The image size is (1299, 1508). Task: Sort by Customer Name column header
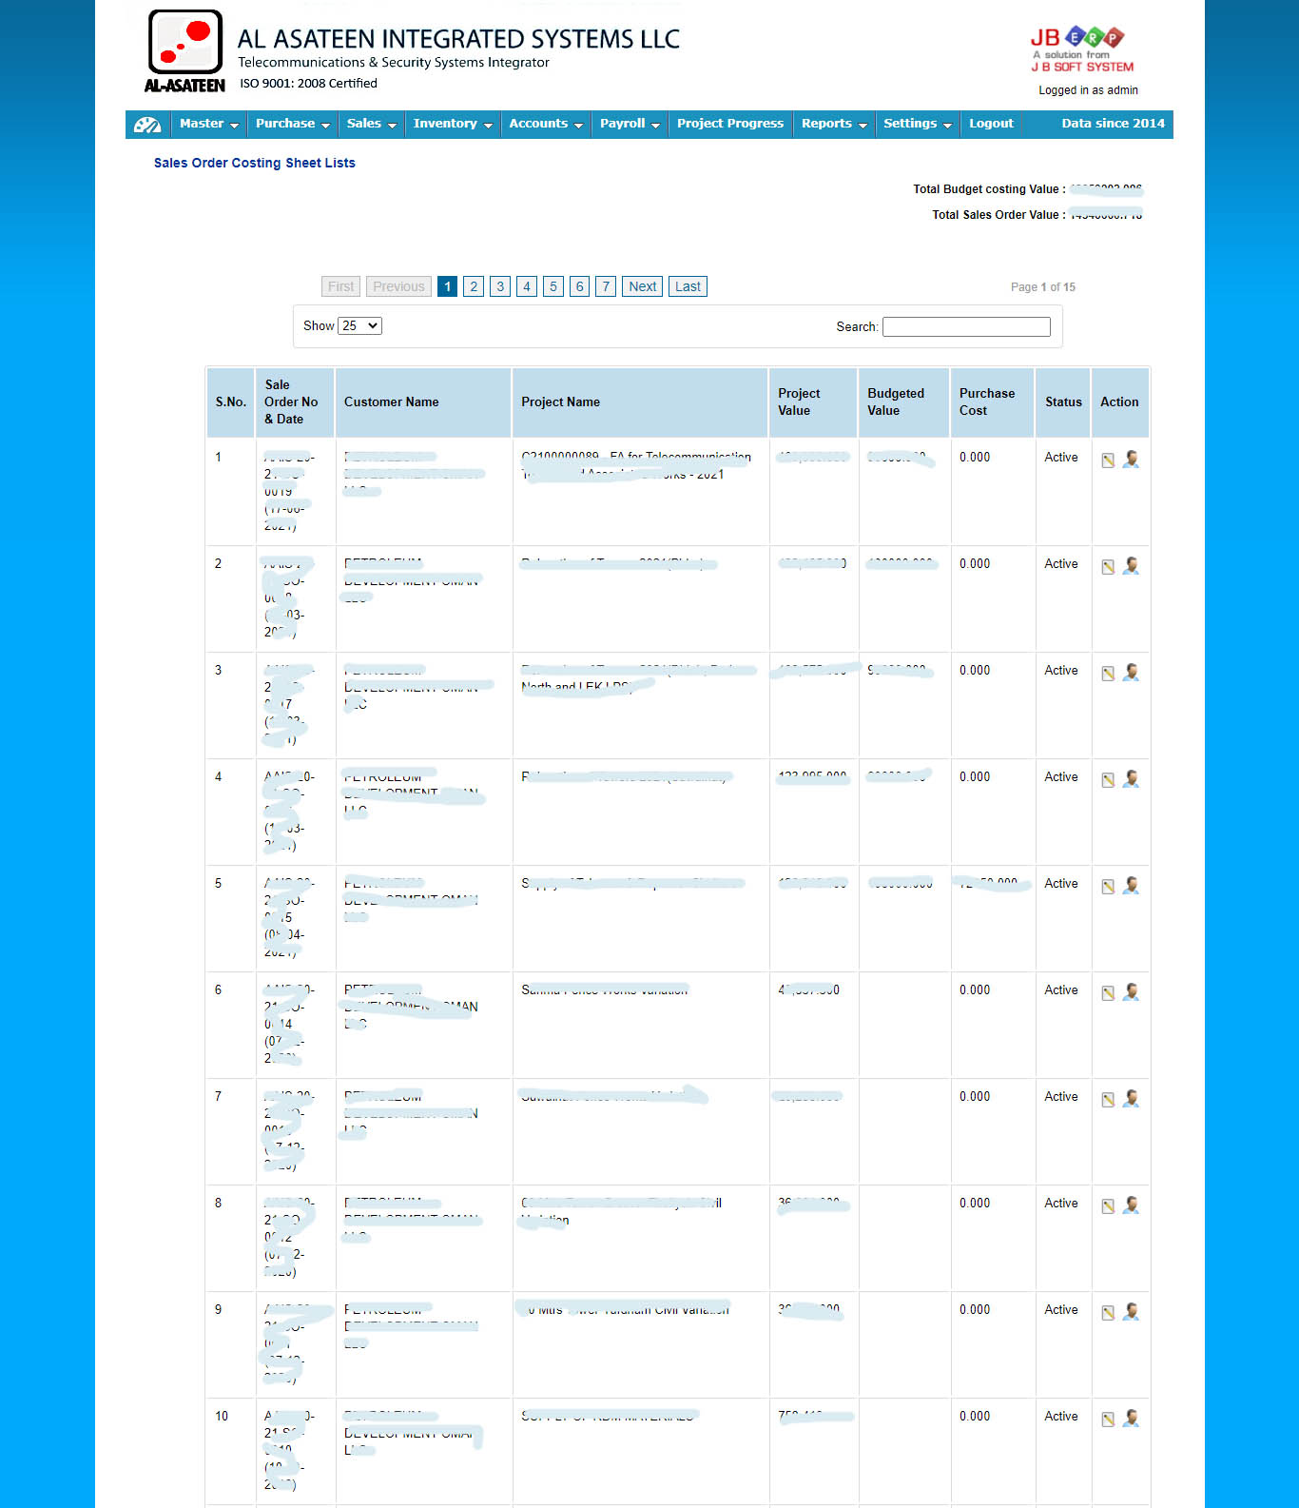click(423, 402)
